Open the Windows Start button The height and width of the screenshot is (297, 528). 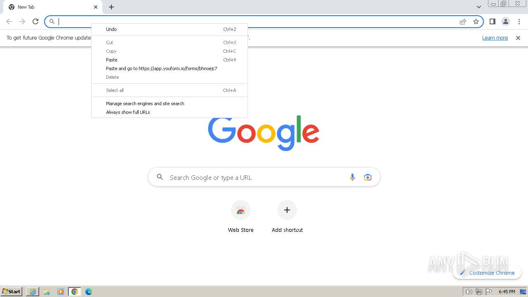(12, 292)
